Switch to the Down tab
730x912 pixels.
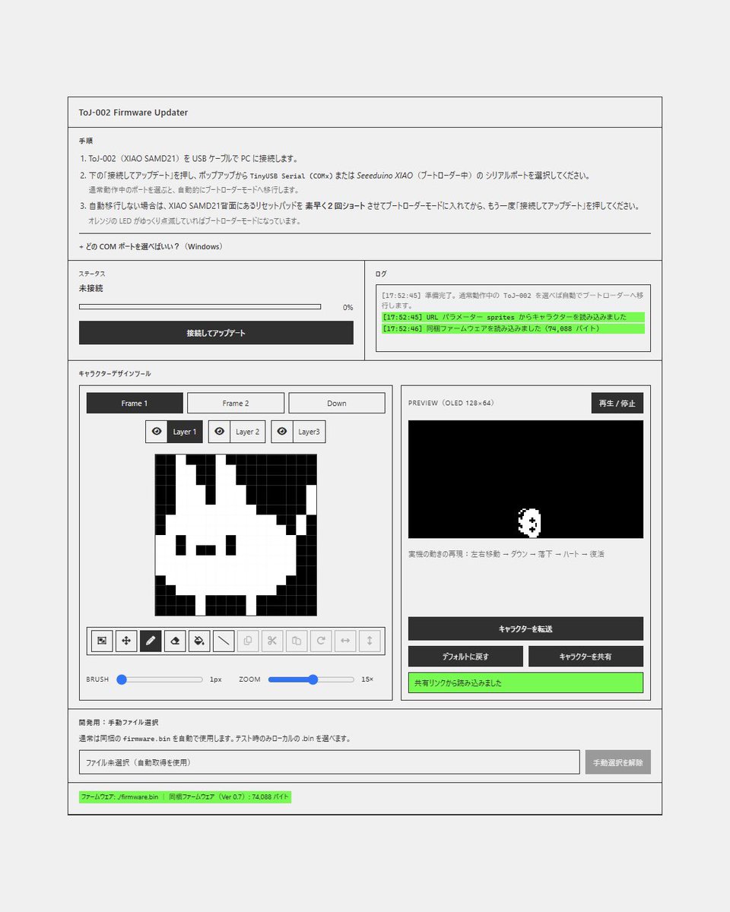point(337,403)
